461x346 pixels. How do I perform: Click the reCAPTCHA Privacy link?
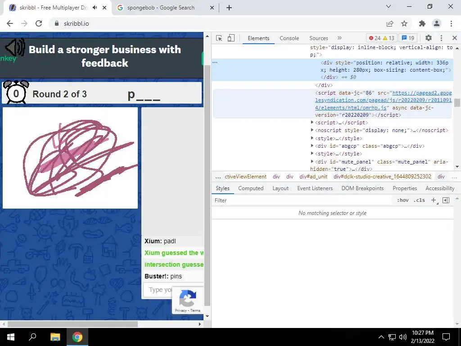tap(181, 310)
